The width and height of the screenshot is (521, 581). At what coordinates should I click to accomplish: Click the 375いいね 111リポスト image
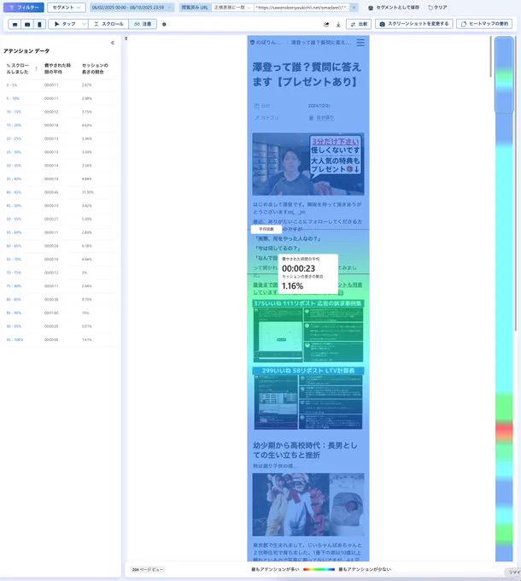308,331
